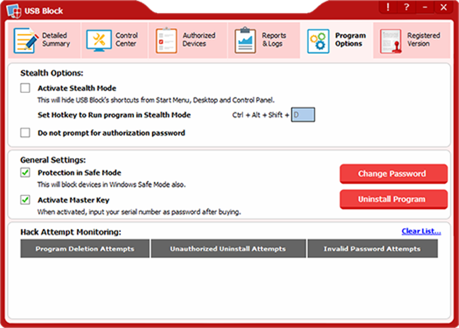Image resolution: width=459 pixels, height=328 pixels.
Task: Show Program Deletion Attempts list
Action: pos(85,249)
